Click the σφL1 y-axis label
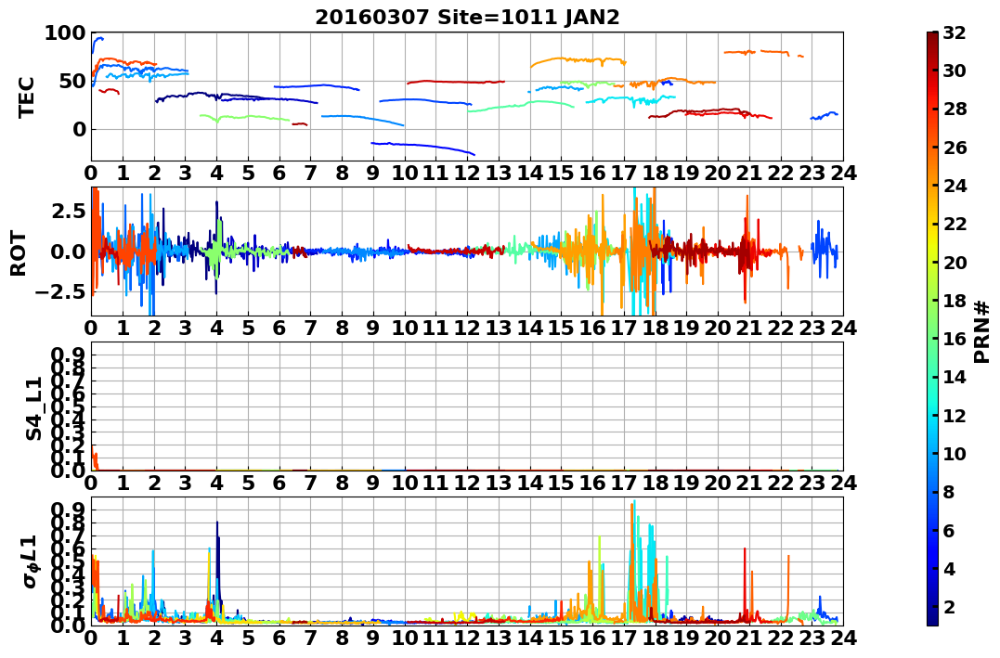The image size is (1000, 658). click(x=32, y=561)
